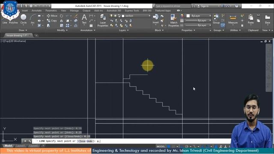The height and width of the screenshot is (154, 274).
Task: Open the section layer dropdown
Action: tap(149, 16)
